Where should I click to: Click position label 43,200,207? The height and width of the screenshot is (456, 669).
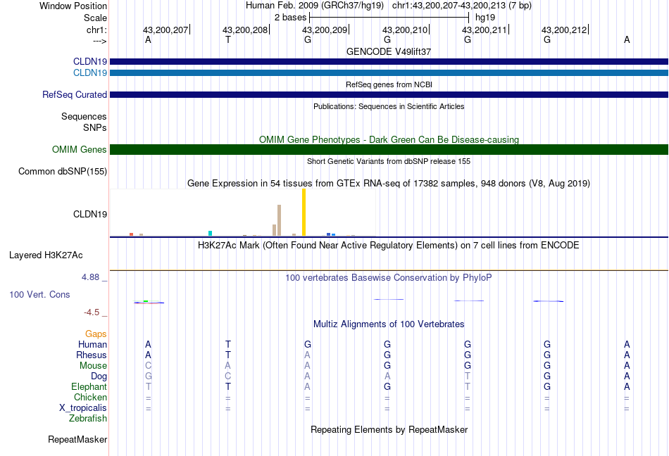165,30
